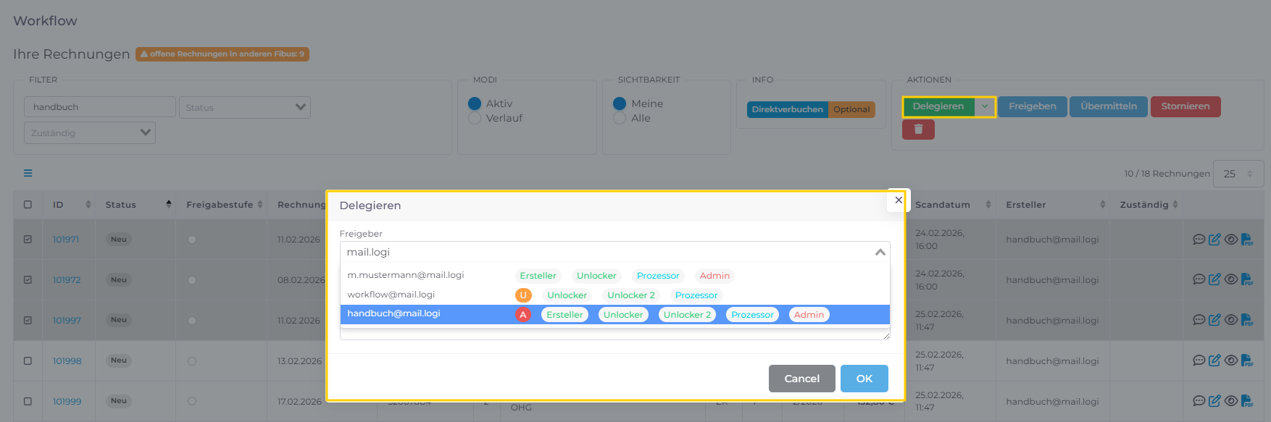Click the edit icon for invoice 101972

pyautogui.click(x=1214, y=280)
